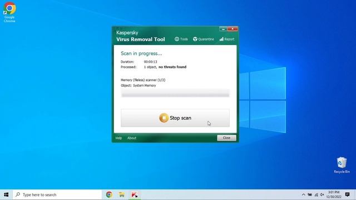The width and height of the screenshot is (356, 200).
Task: Stop the running Kaspersky scan
Action: click(x=175, y=118)
